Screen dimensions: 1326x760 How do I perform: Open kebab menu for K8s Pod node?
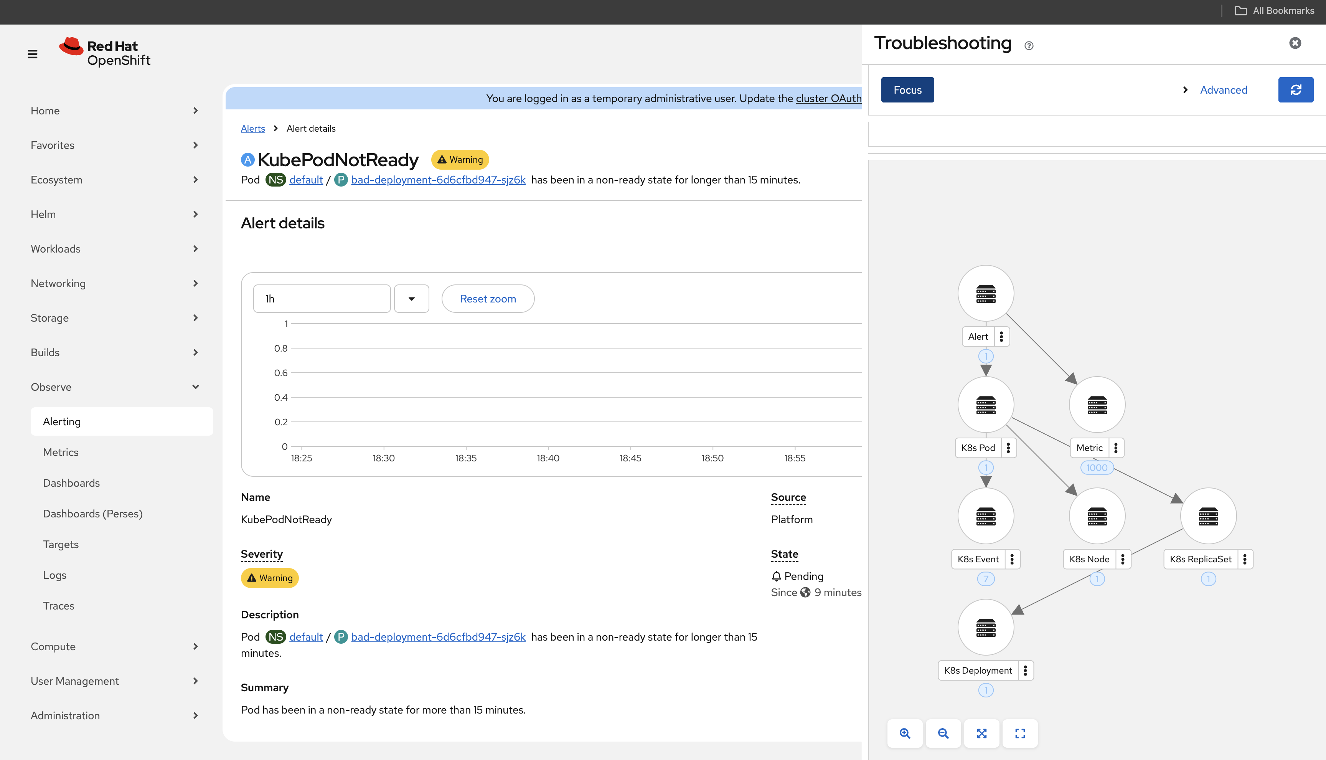(x=1008, y=448)
